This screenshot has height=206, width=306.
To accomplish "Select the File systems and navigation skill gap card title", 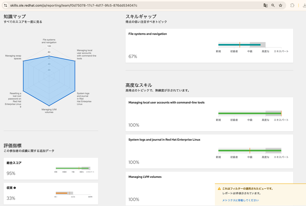I will click(x=148, y=34).
